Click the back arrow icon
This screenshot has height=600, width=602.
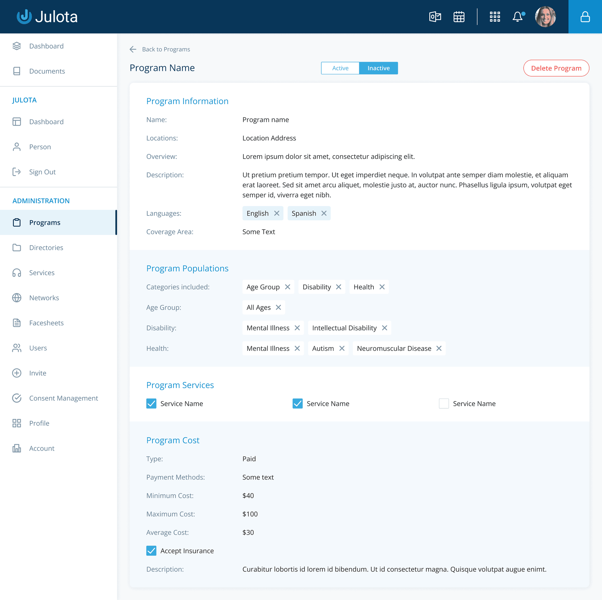coord(133,49)
